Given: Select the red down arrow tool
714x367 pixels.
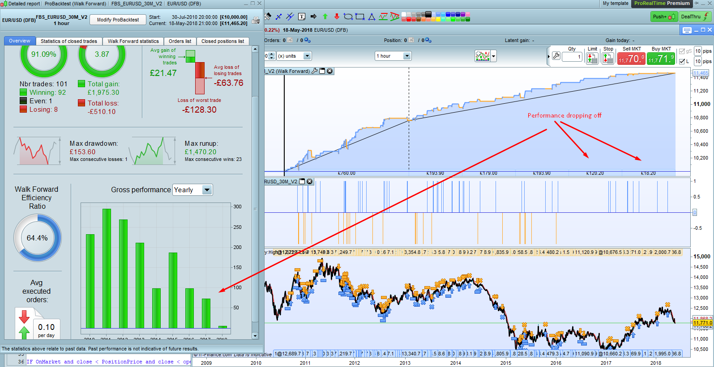Looking at the screenshot, I should tap(337, 17).
